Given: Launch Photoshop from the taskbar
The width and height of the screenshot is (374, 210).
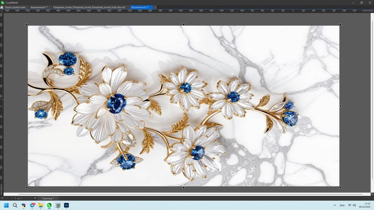Looking at the screenshot, I should (66, 205).
